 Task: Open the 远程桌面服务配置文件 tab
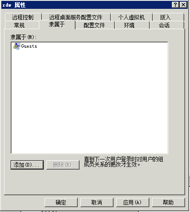(76, 17)
